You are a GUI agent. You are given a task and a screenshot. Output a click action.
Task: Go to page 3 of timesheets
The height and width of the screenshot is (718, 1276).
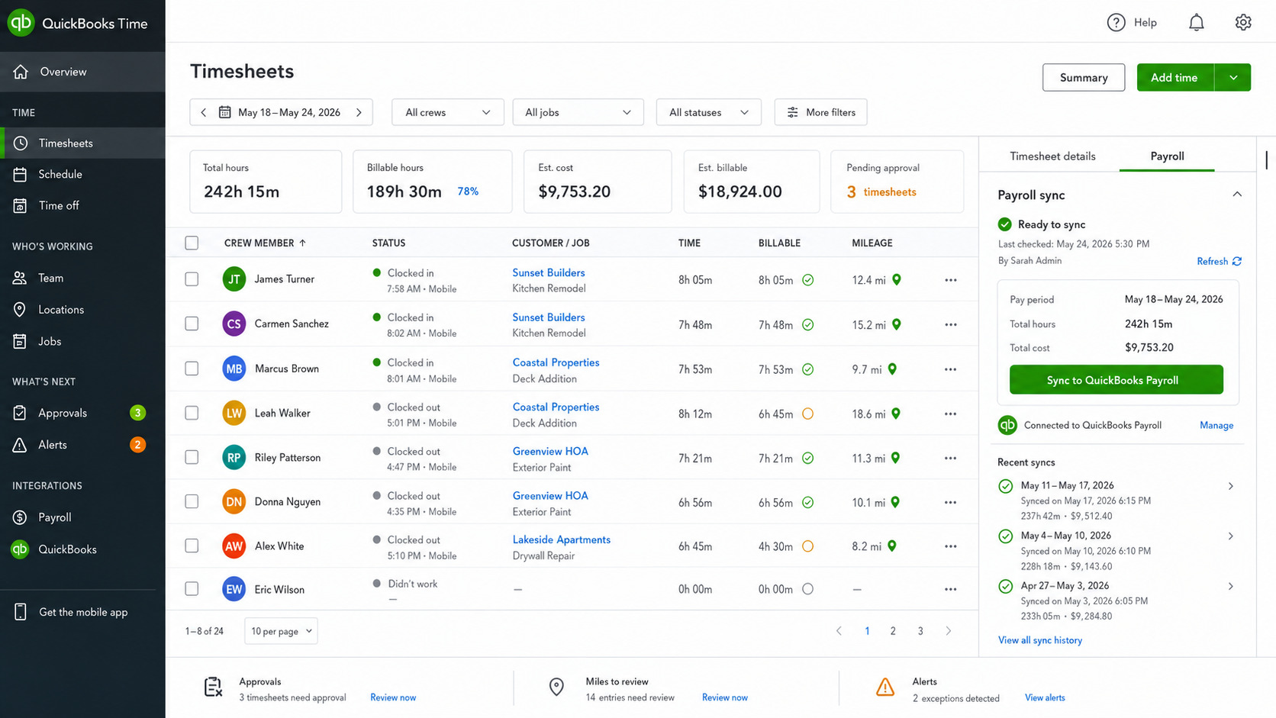click(x=920, y=631)
